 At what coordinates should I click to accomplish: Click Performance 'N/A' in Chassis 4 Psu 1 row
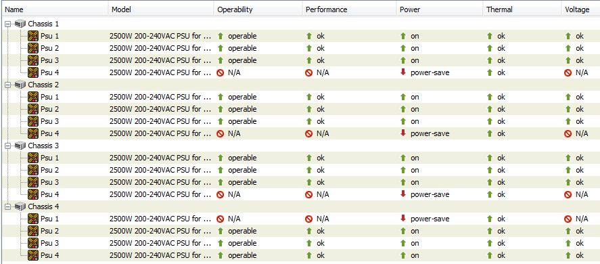[323, 219]
